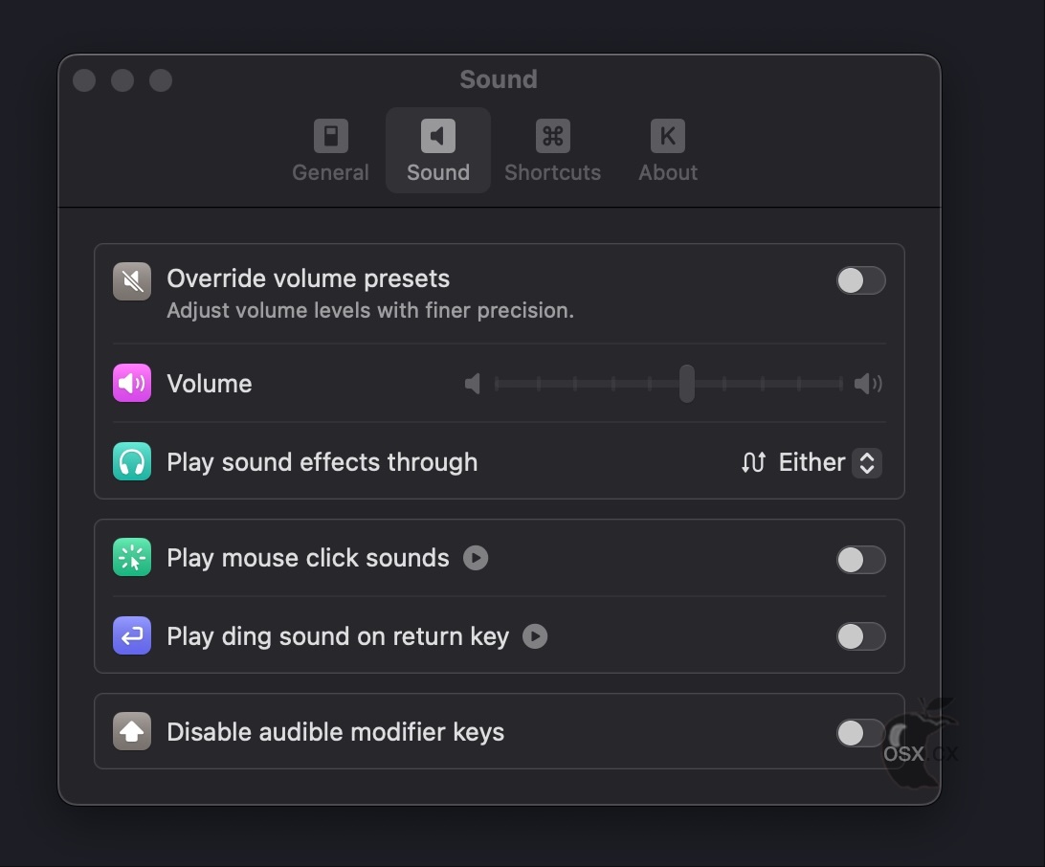Screen dimensions: 1045x867
Task: Switch to the General tab
Action: click(x=330, y=150)
